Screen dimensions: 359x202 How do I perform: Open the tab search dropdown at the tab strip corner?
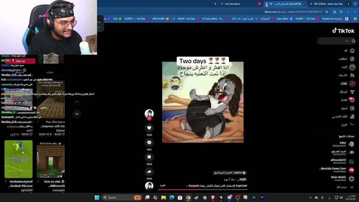[355, 4]
